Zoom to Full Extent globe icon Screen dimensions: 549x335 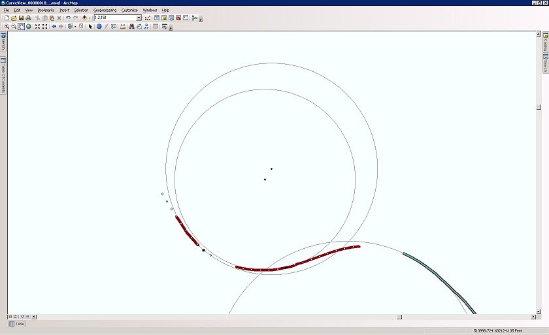[x=28, y=27]
